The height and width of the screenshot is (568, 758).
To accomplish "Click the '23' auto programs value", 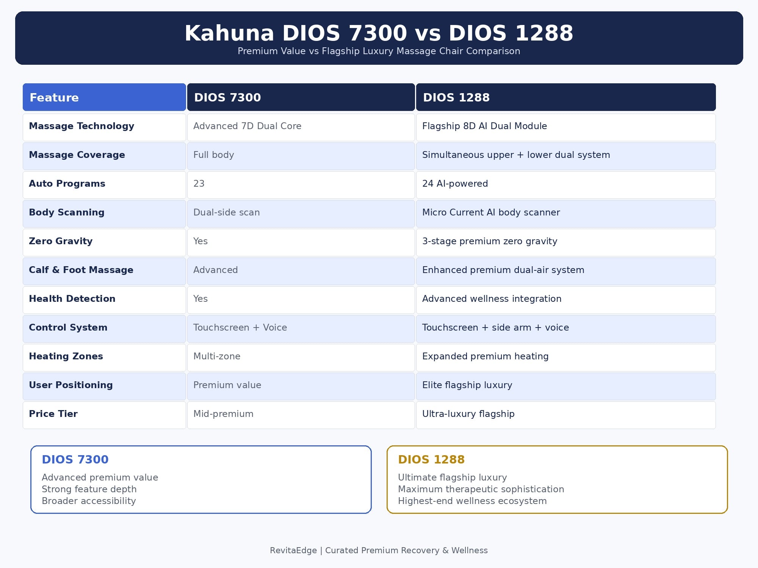I will click(x=199, y=184).
